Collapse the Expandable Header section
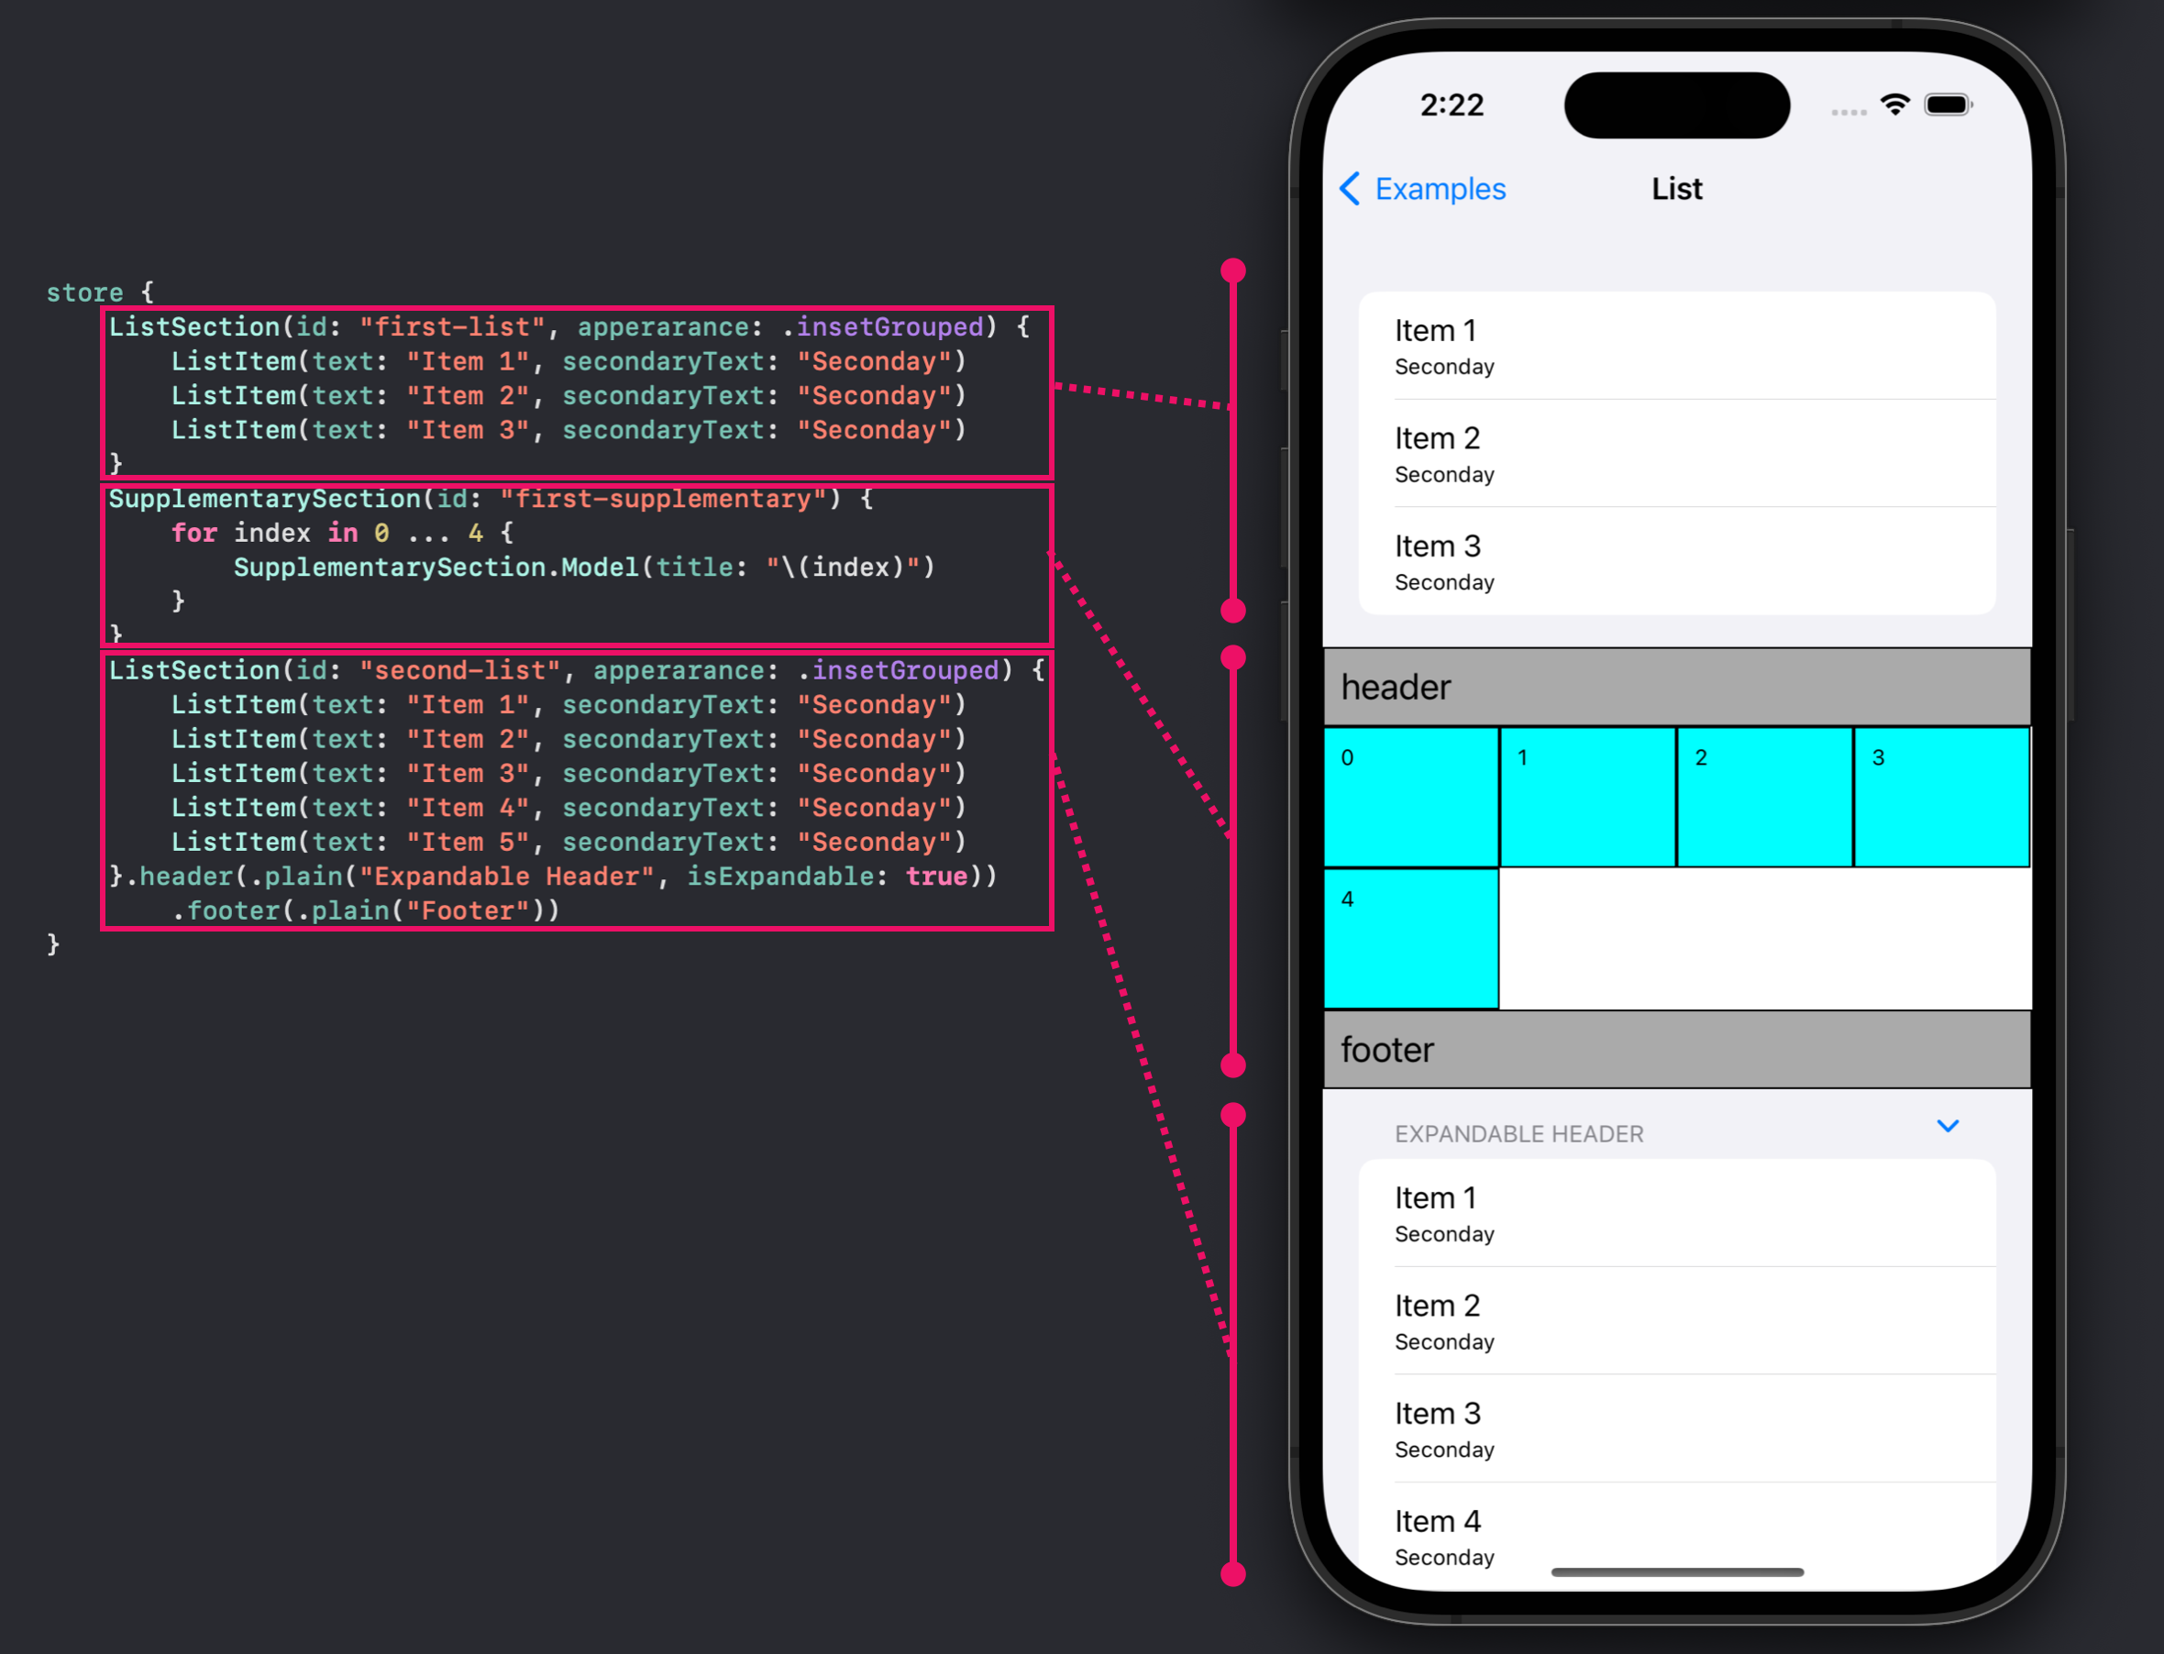This screenshot has width=2164, height=1654. pos(1948,1125)
